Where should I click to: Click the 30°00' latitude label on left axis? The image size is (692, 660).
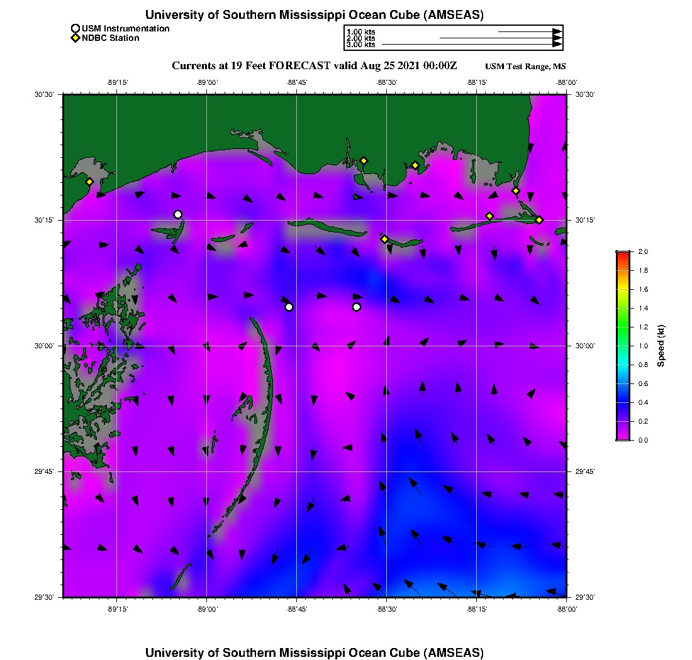click(x=46, y=346)
